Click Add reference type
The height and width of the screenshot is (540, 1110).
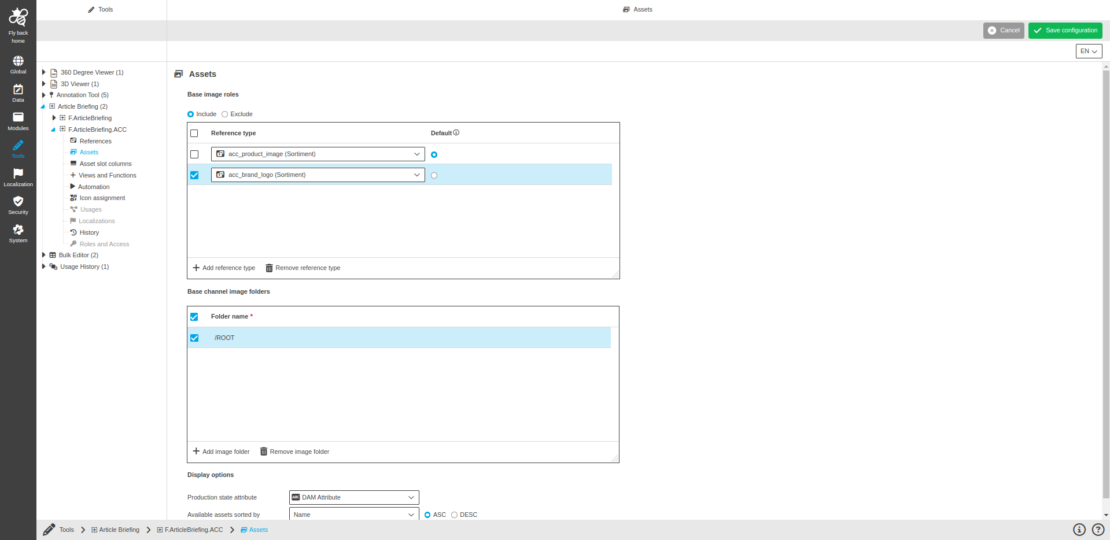coord(224,268)
